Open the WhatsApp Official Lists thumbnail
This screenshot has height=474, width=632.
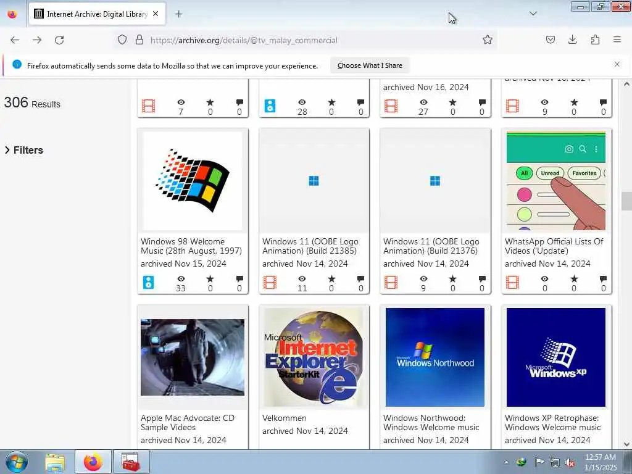556,181
